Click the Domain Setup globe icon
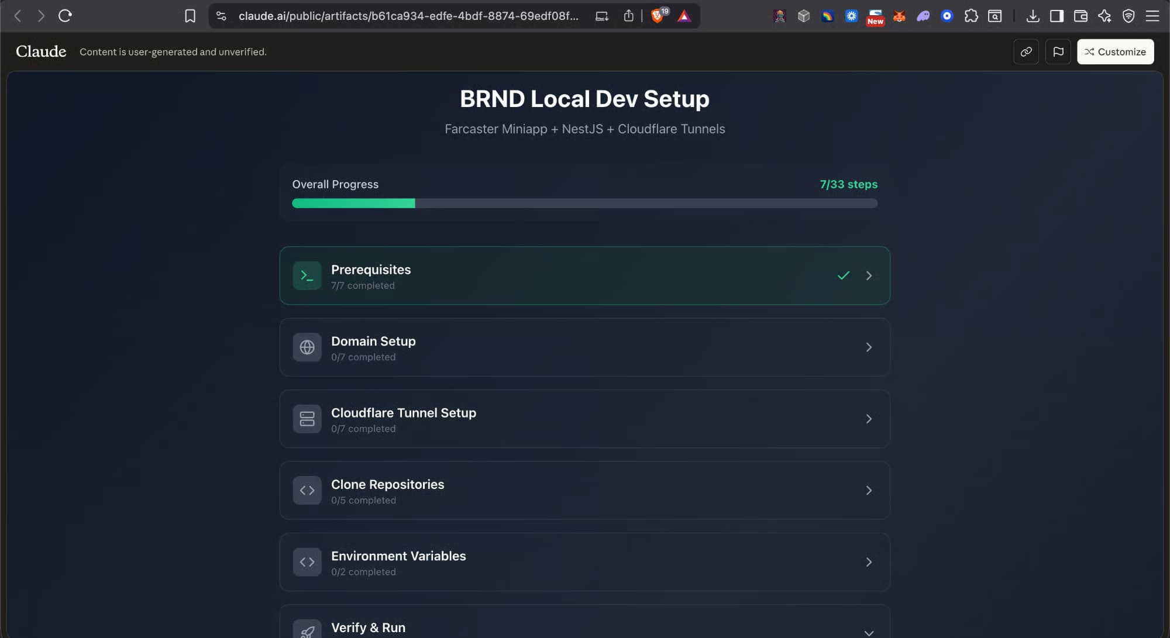The width and height of the screenshot is (1170, 638). click(x=307, y=347)
